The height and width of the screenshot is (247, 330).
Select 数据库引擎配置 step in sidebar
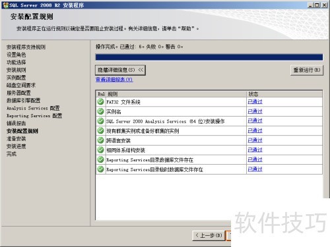click(x=23, y=101)
